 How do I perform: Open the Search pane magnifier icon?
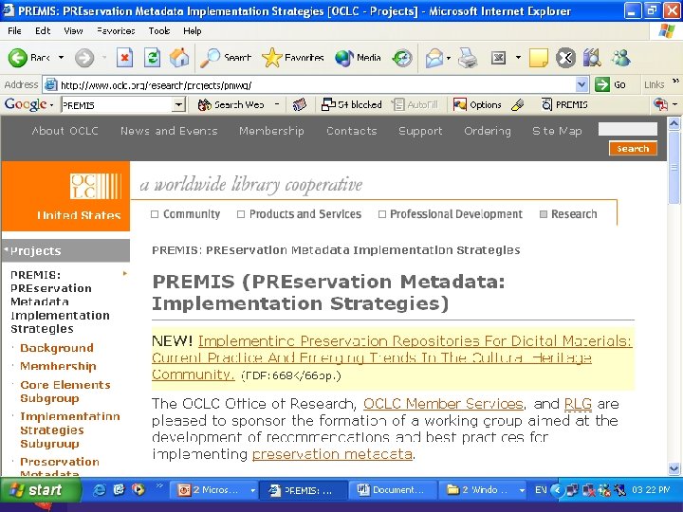(210, 58)
